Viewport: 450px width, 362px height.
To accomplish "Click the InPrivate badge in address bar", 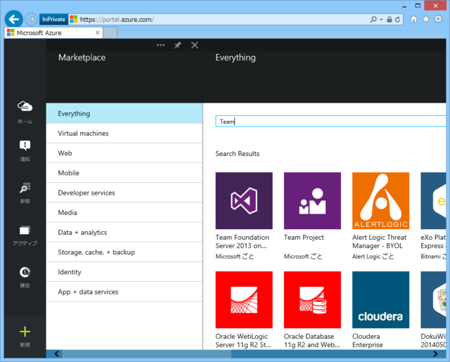I will point(53,20).
